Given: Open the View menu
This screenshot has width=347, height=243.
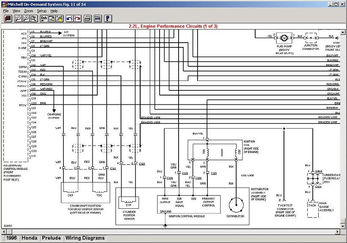Looking at the screenshot, I should point(16,11).
